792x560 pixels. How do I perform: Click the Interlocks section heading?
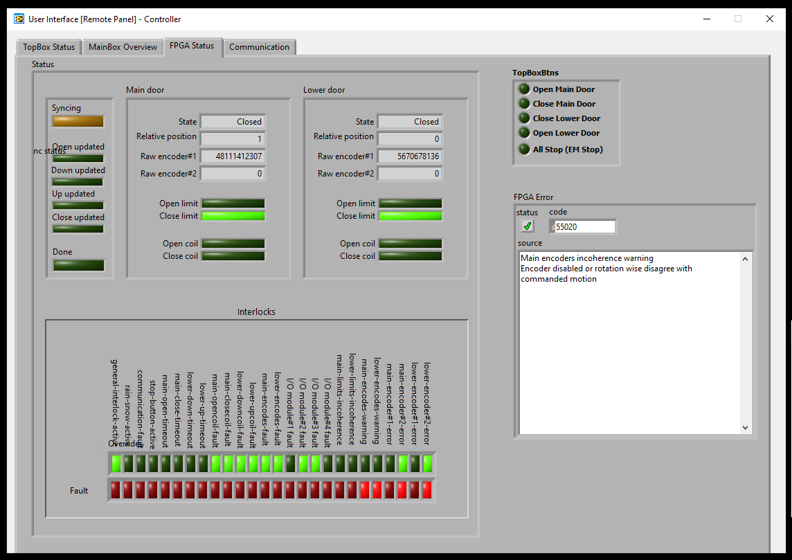(256, 312)
